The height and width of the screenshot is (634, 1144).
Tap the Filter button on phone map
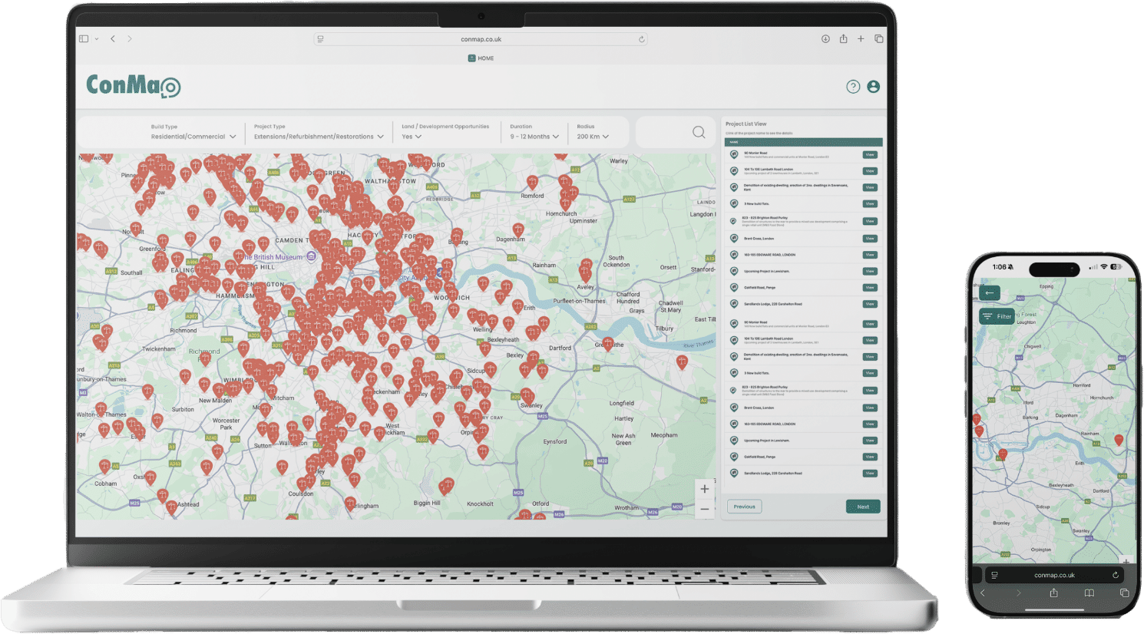997,316
